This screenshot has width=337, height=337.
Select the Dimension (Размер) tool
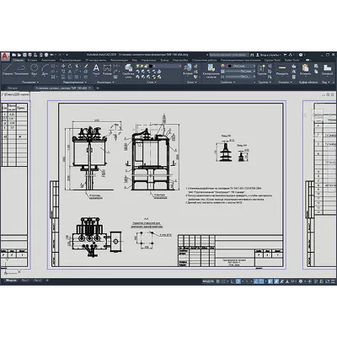[107, 70]
